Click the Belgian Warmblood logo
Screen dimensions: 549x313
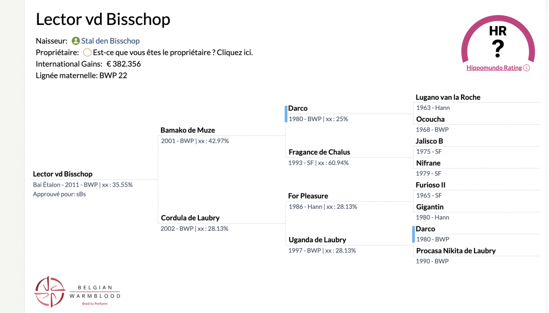pos(77,292)
